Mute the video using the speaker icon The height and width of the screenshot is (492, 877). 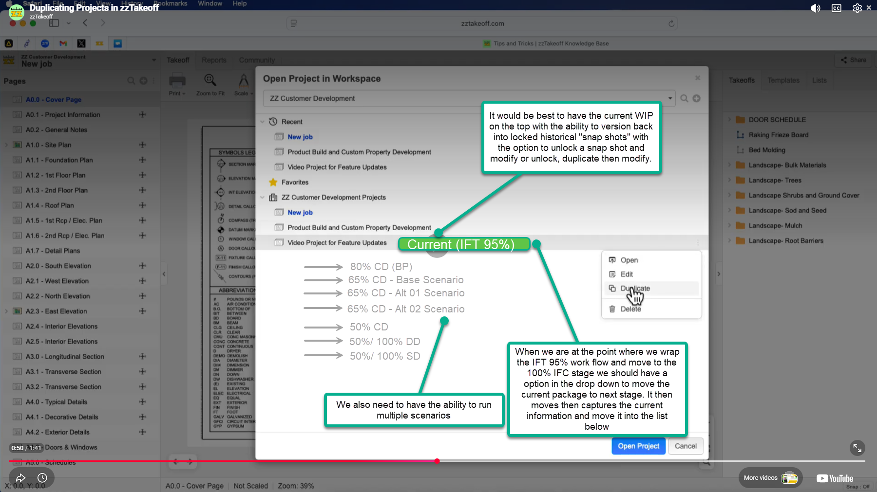(x=815, y=8)
